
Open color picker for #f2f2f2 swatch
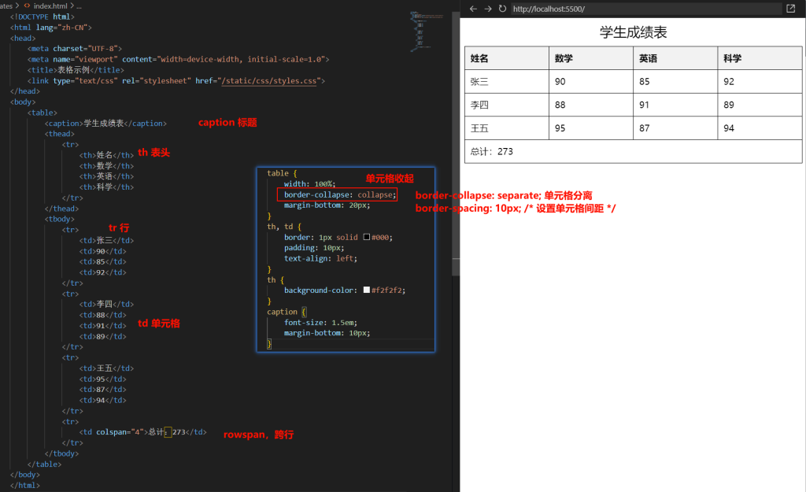point(367,290)
